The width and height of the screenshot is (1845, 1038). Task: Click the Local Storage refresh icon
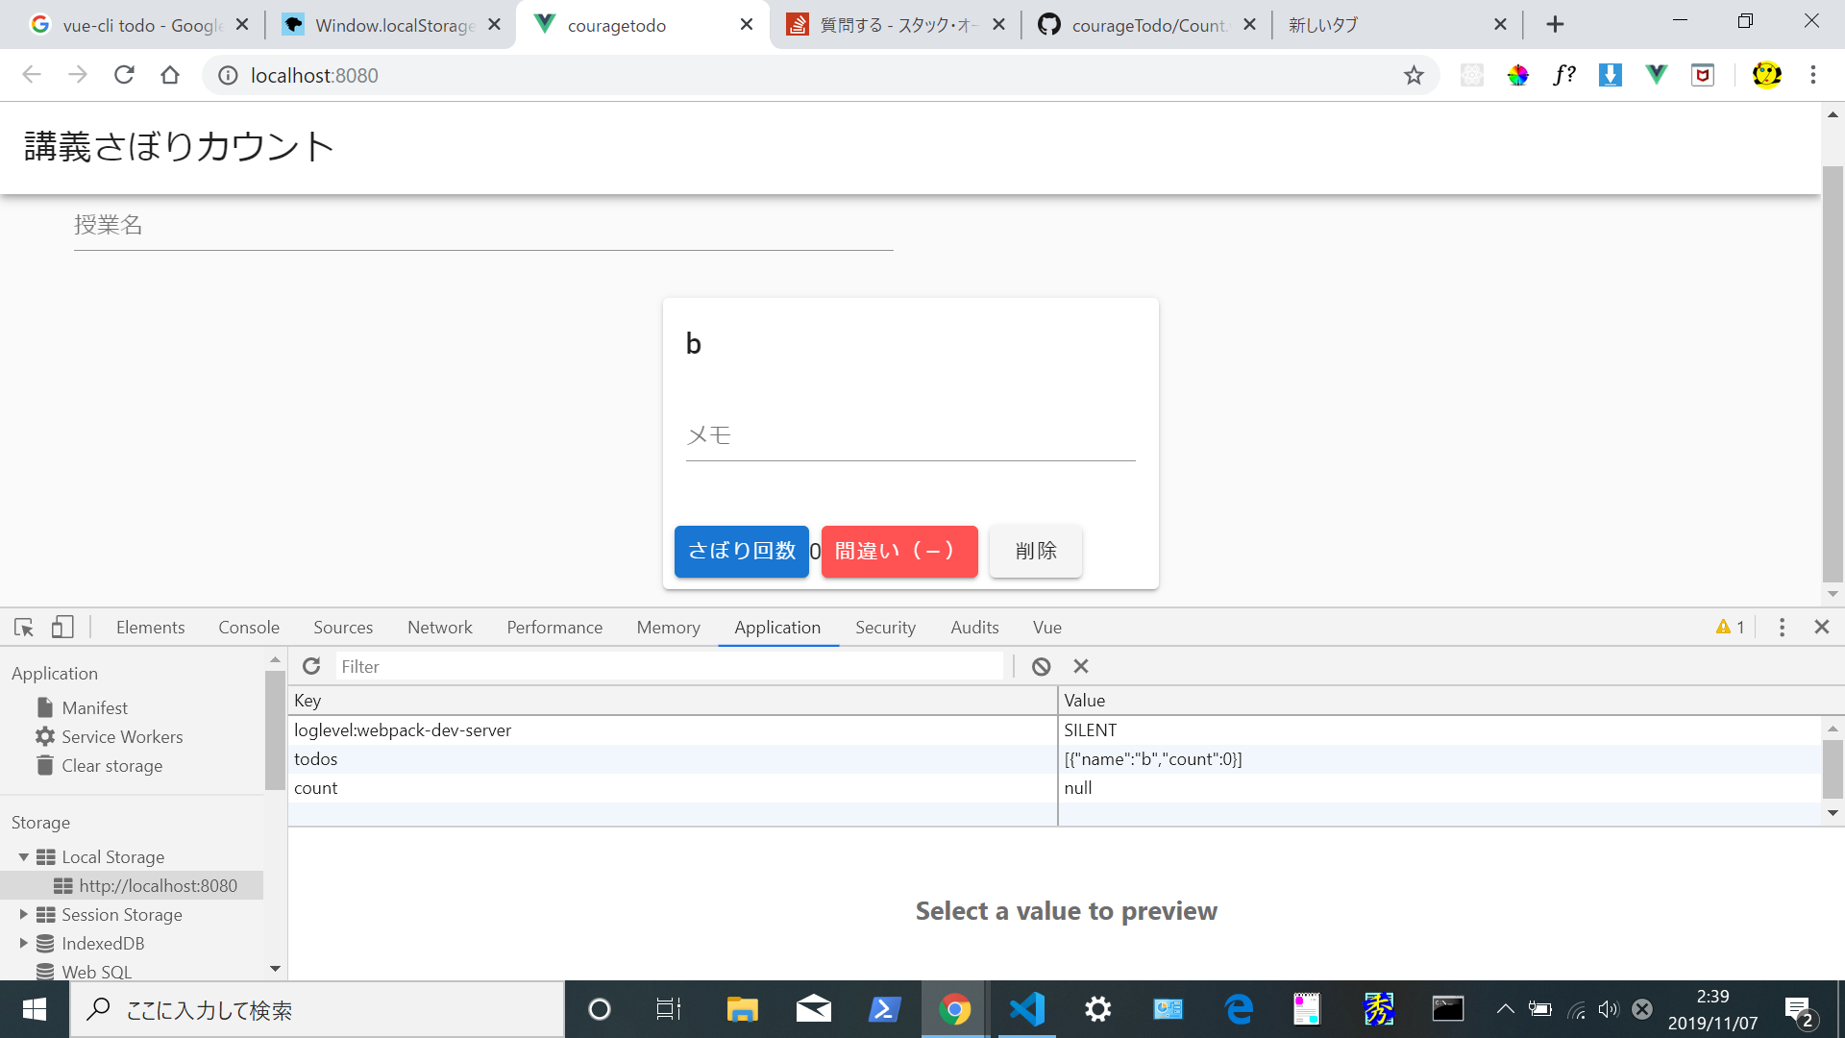[309, 665]
